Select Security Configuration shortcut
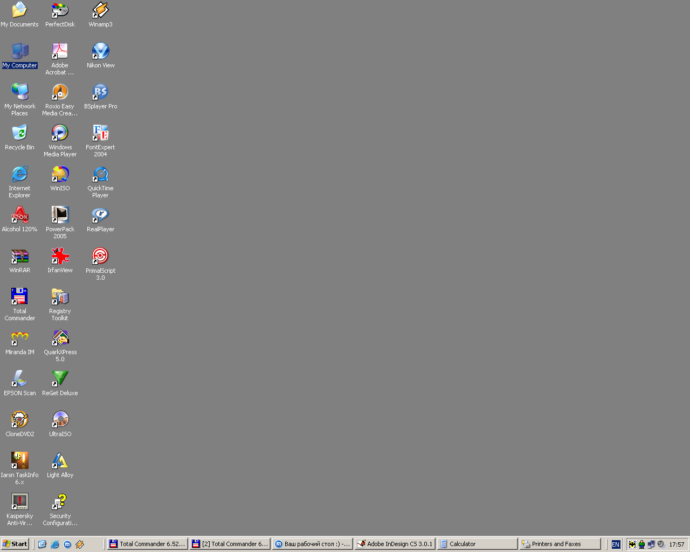690x552 pixels. (x=60, y=509)
